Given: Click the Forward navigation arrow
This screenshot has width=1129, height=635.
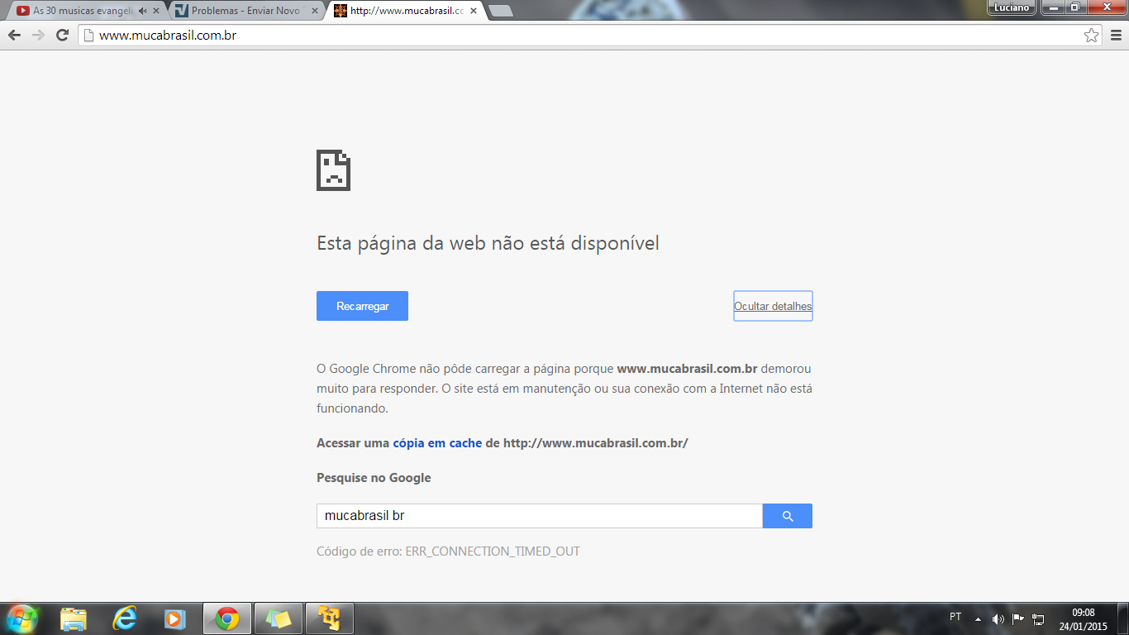Looking at the screenshot, I should pyautogui.click(x=38, y=36).
